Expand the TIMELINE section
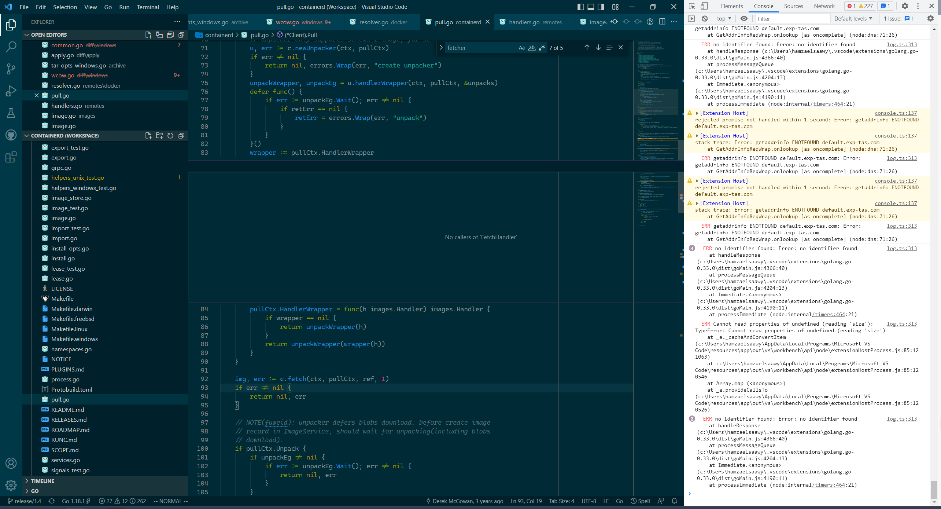Screen dimensions: 941x509 click(42, 481)
